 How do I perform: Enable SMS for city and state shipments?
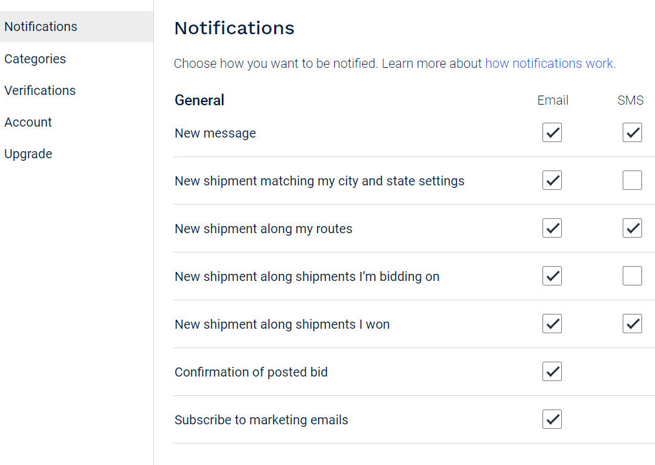click(632, 181)
